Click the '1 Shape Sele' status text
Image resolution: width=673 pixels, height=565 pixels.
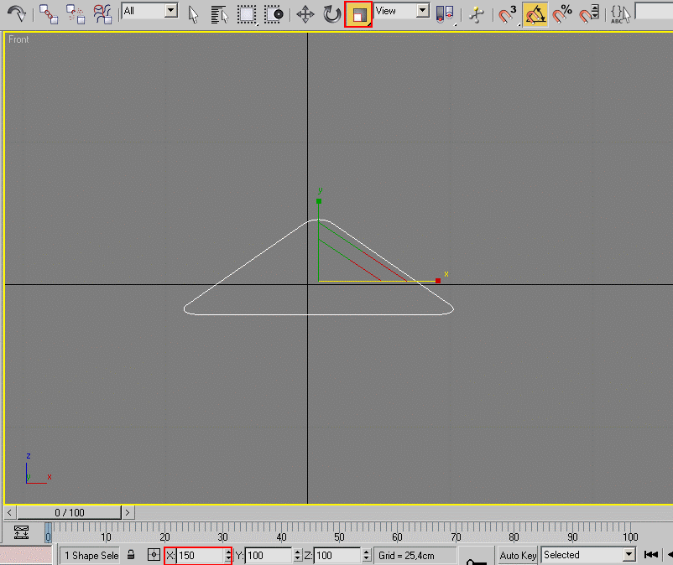click(x=91, y=556)
